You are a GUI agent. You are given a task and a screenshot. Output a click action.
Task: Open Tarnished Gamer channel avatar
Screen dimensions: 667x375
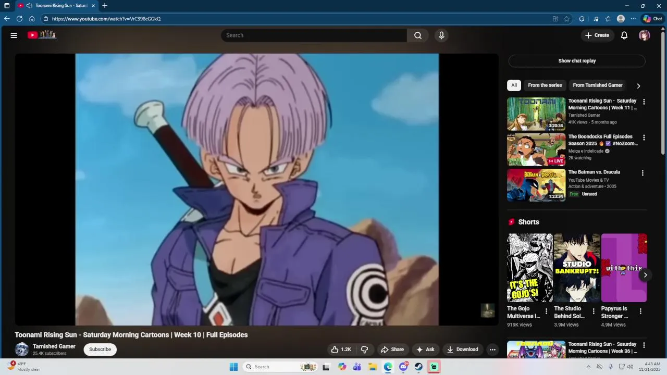tap(22, 349)
